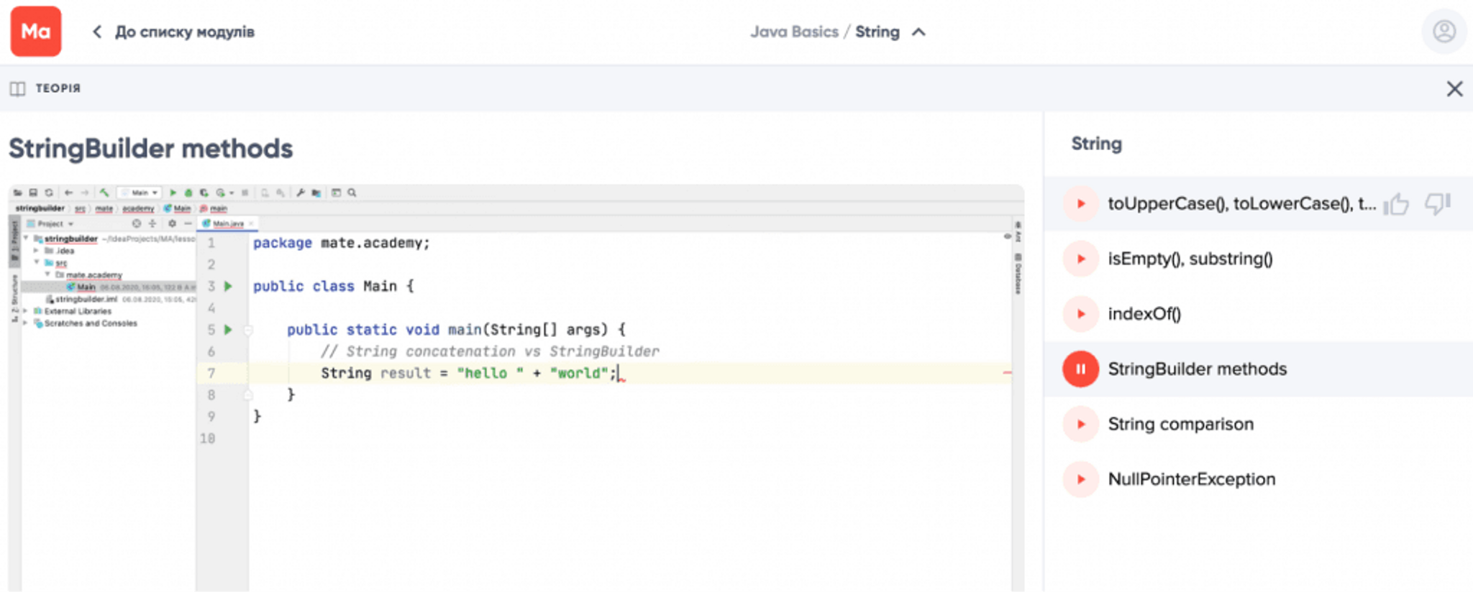Image resolution: width=1473 pixels, height=592 pixels.
Task: Click the thumbs up like icon
Action: [1397, 204]
